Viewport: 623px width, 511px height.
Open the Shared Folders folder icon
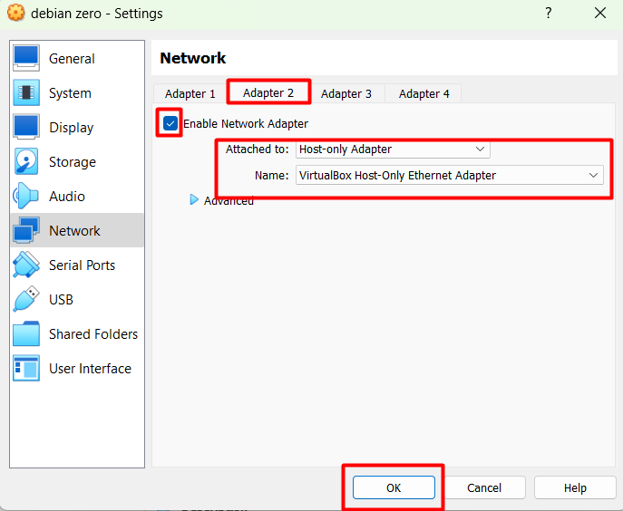26,333
